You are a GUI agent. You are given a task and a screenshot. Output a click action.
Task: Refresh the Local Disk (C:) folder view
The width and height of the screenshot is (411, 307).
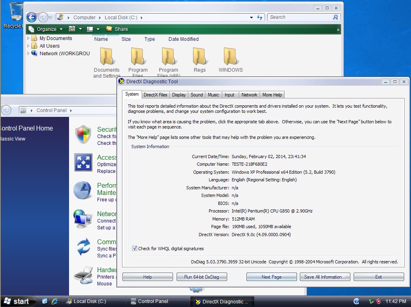point(260,18)
